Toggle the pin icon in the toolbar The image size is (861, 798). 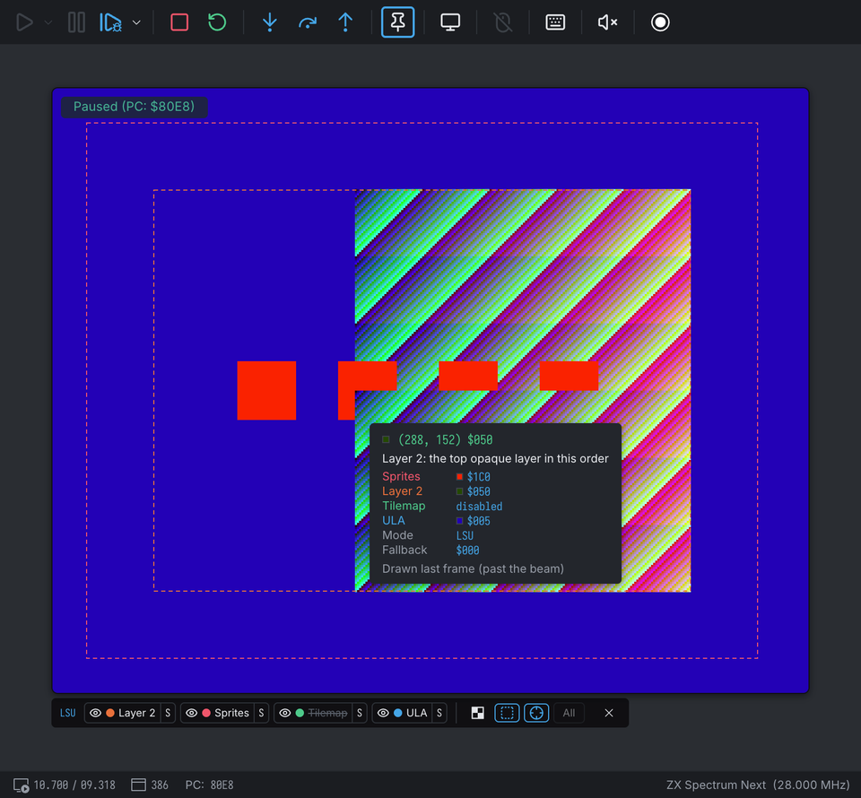point(397,22)
